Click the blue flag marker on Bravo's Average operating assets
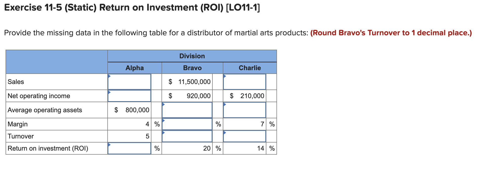The width and height of the screenshot is (478, 171). 164,104
